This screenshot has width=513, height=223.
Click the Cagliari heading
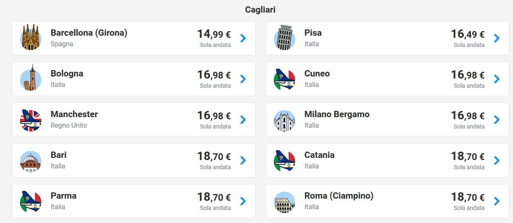[260, 9]
